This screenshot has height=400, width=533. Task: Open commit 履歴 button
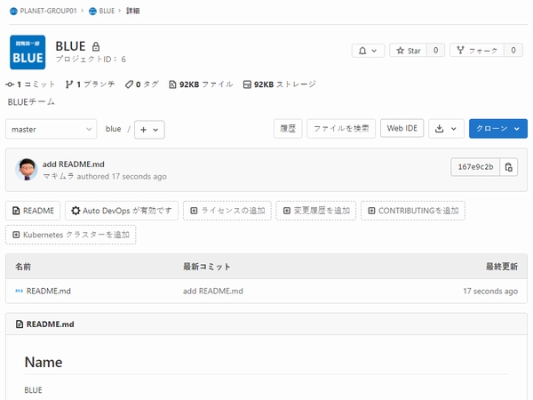click(x=288, y=129)
